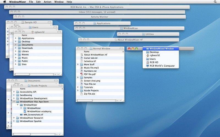
Task: Toggle the toolbar button in Normal Window title bar
Action: (121, 48)
